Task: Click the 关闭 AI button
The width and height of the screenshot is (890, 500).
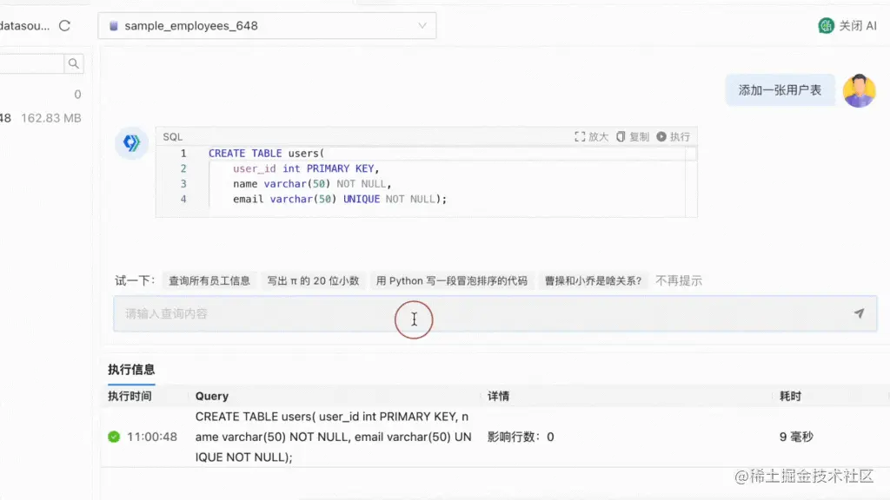Action: (847, 25)
